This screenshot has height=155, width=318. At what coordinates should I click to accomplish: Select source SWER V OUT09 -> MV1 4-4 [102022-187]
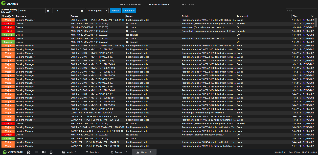(x=93, y=57)
